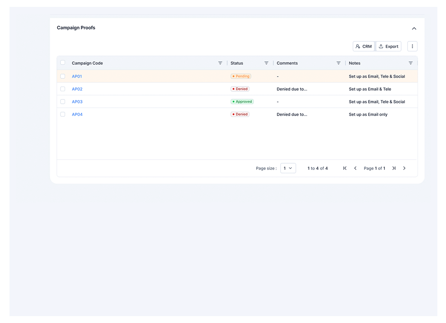
Task: Open the Page size dropdown
Action: tap(288, 168)
